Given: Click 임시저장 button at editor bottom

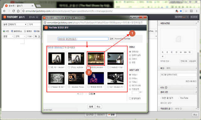Looking at the screenshot, I should pos(90,115).
